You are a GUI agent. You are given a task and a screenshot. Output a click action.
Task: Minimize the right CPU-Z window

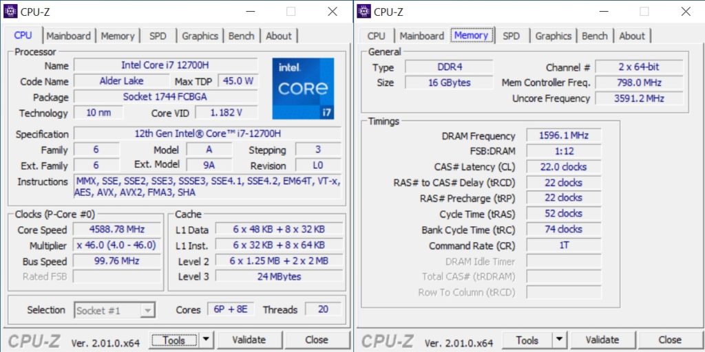(604, 12)
